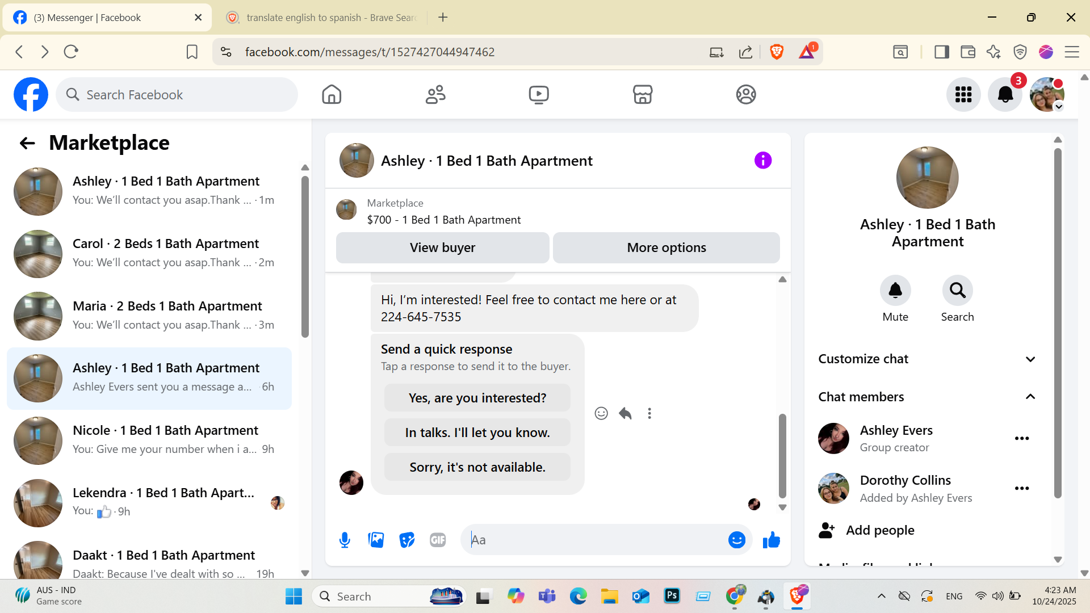The image size is (1090, 613).
Task: Click the View buyer button
Action: [443, 247]
